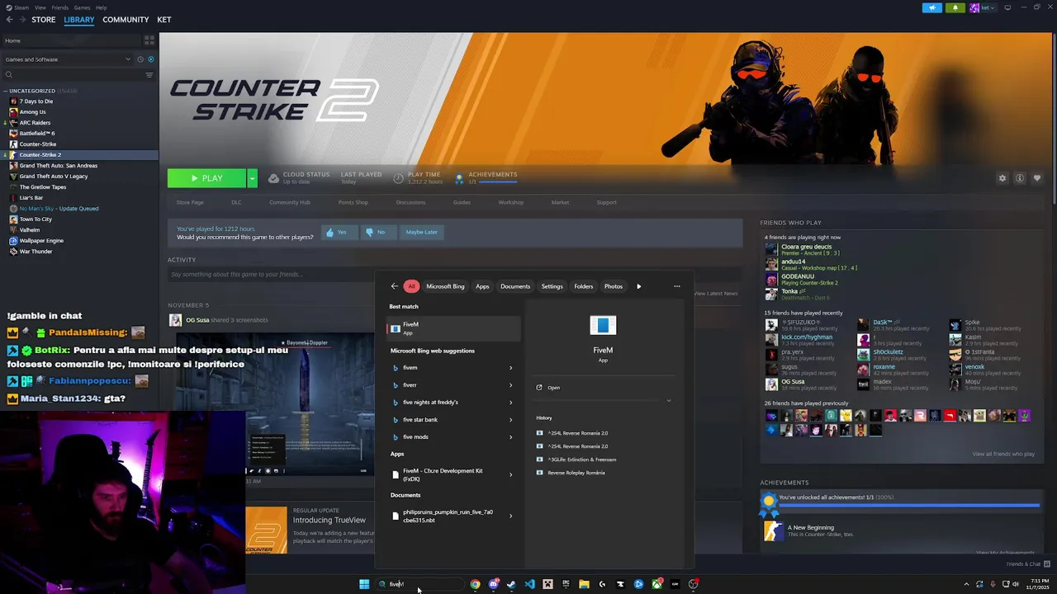
Task: Open Bayonet Doppler screenshot thumbnail
Action: 310,404
